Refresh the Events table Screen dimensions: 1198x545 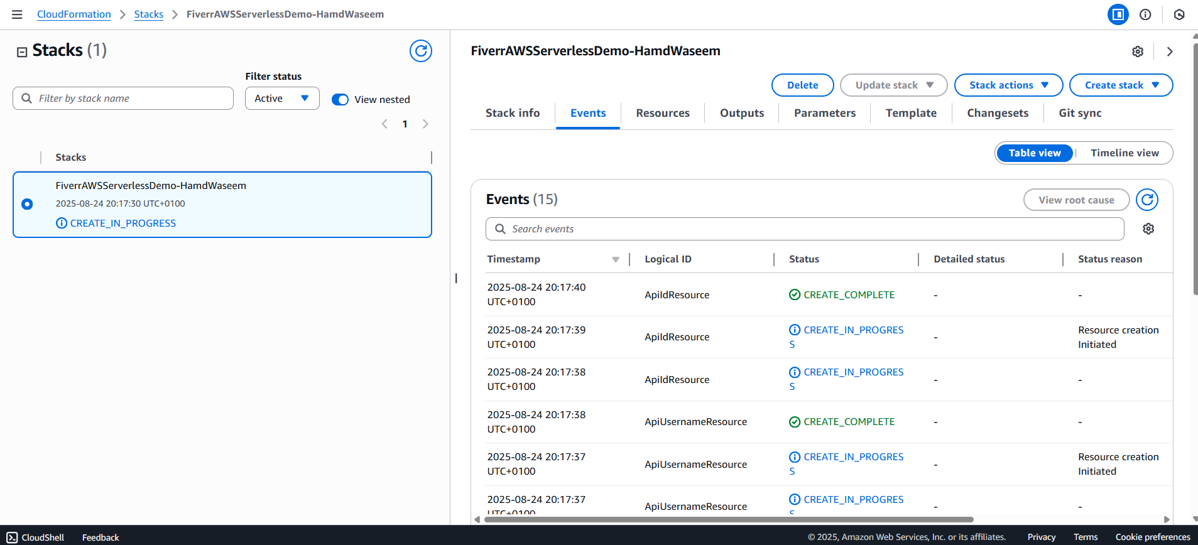point(1147,200)
